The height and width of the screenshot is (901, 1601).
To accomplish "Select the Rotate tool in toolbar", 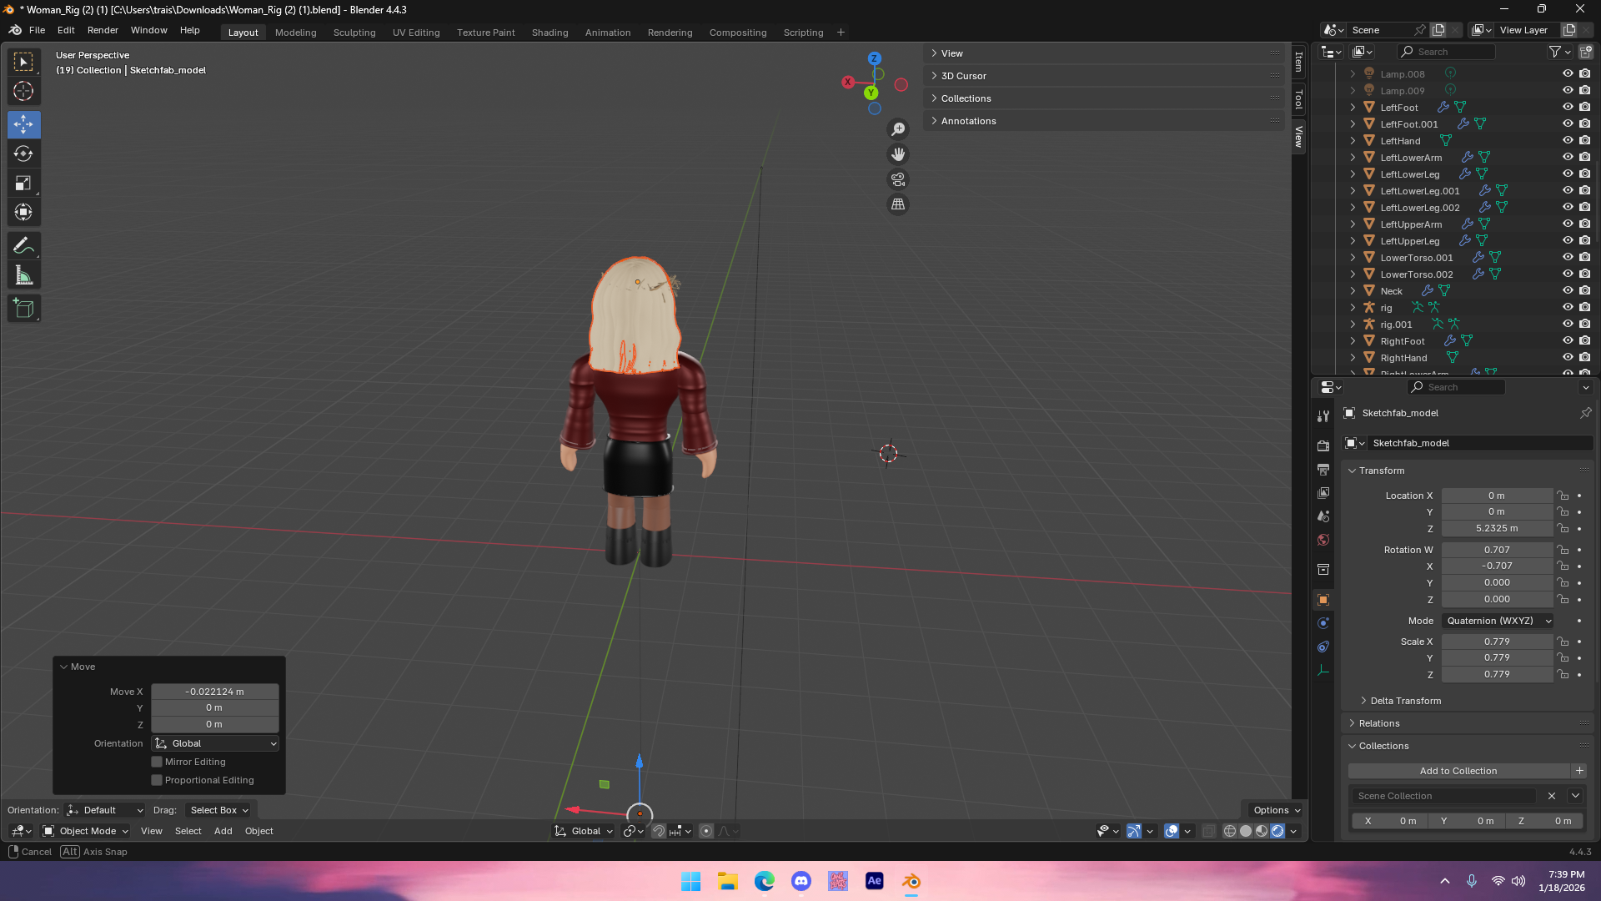I will click(23, 154).
